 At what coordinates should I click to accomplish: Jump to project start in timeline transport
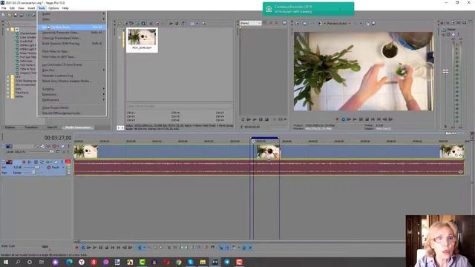113,247
